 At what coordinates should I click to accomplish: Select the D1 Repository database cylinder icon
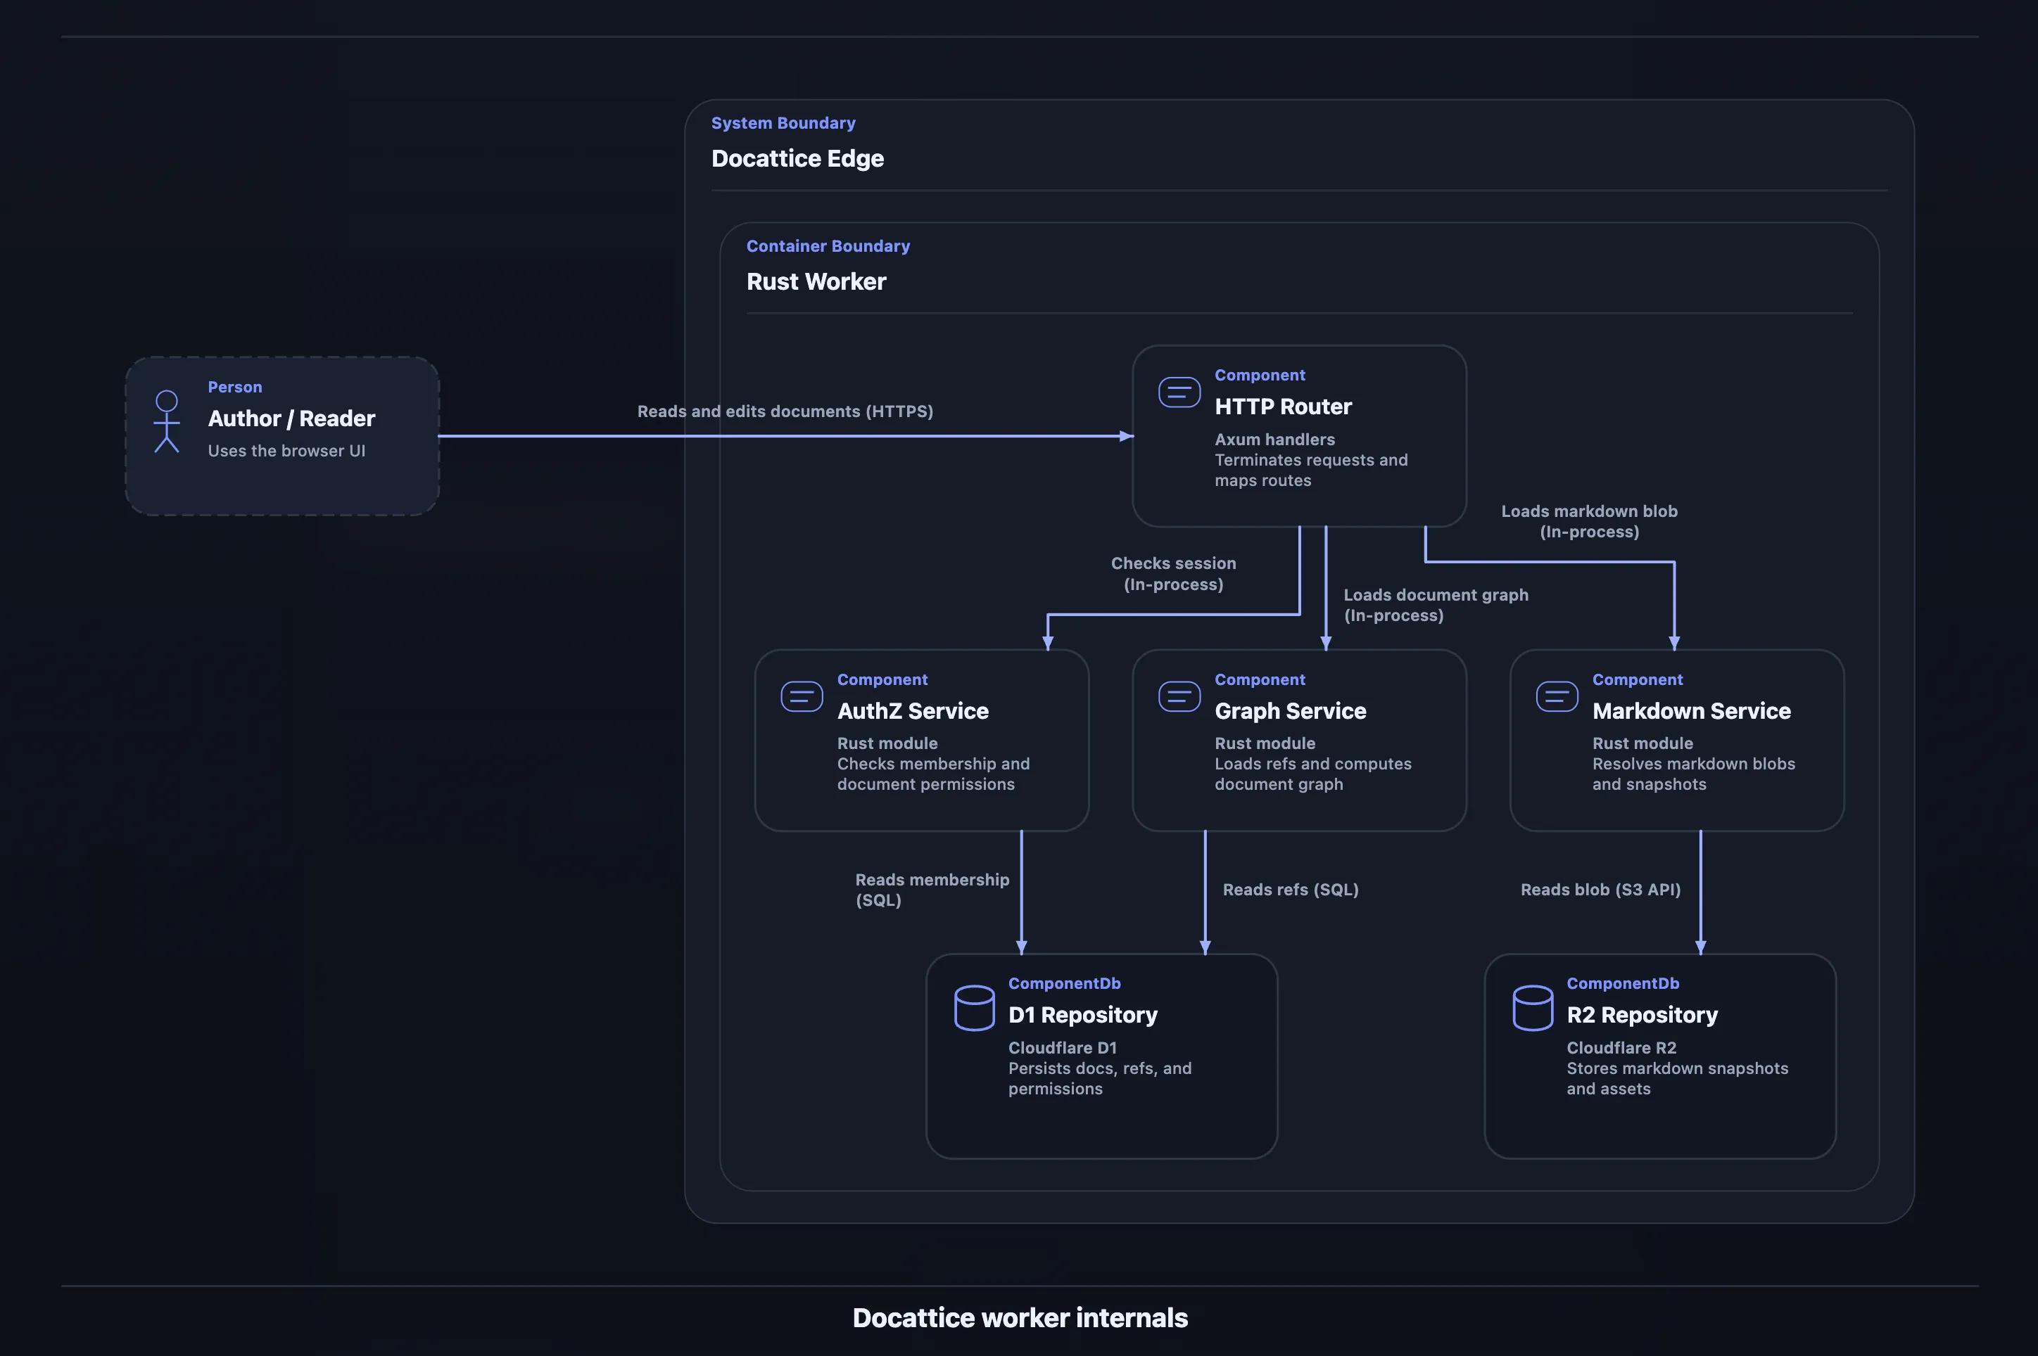click(974, 1007)
